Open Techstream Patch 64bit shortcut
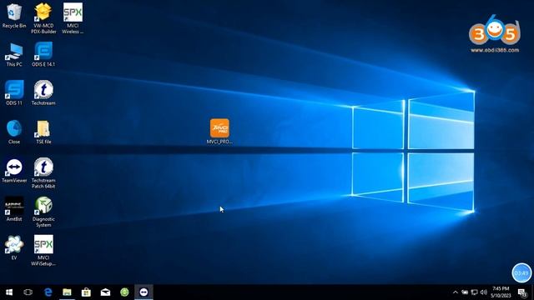 43,173
